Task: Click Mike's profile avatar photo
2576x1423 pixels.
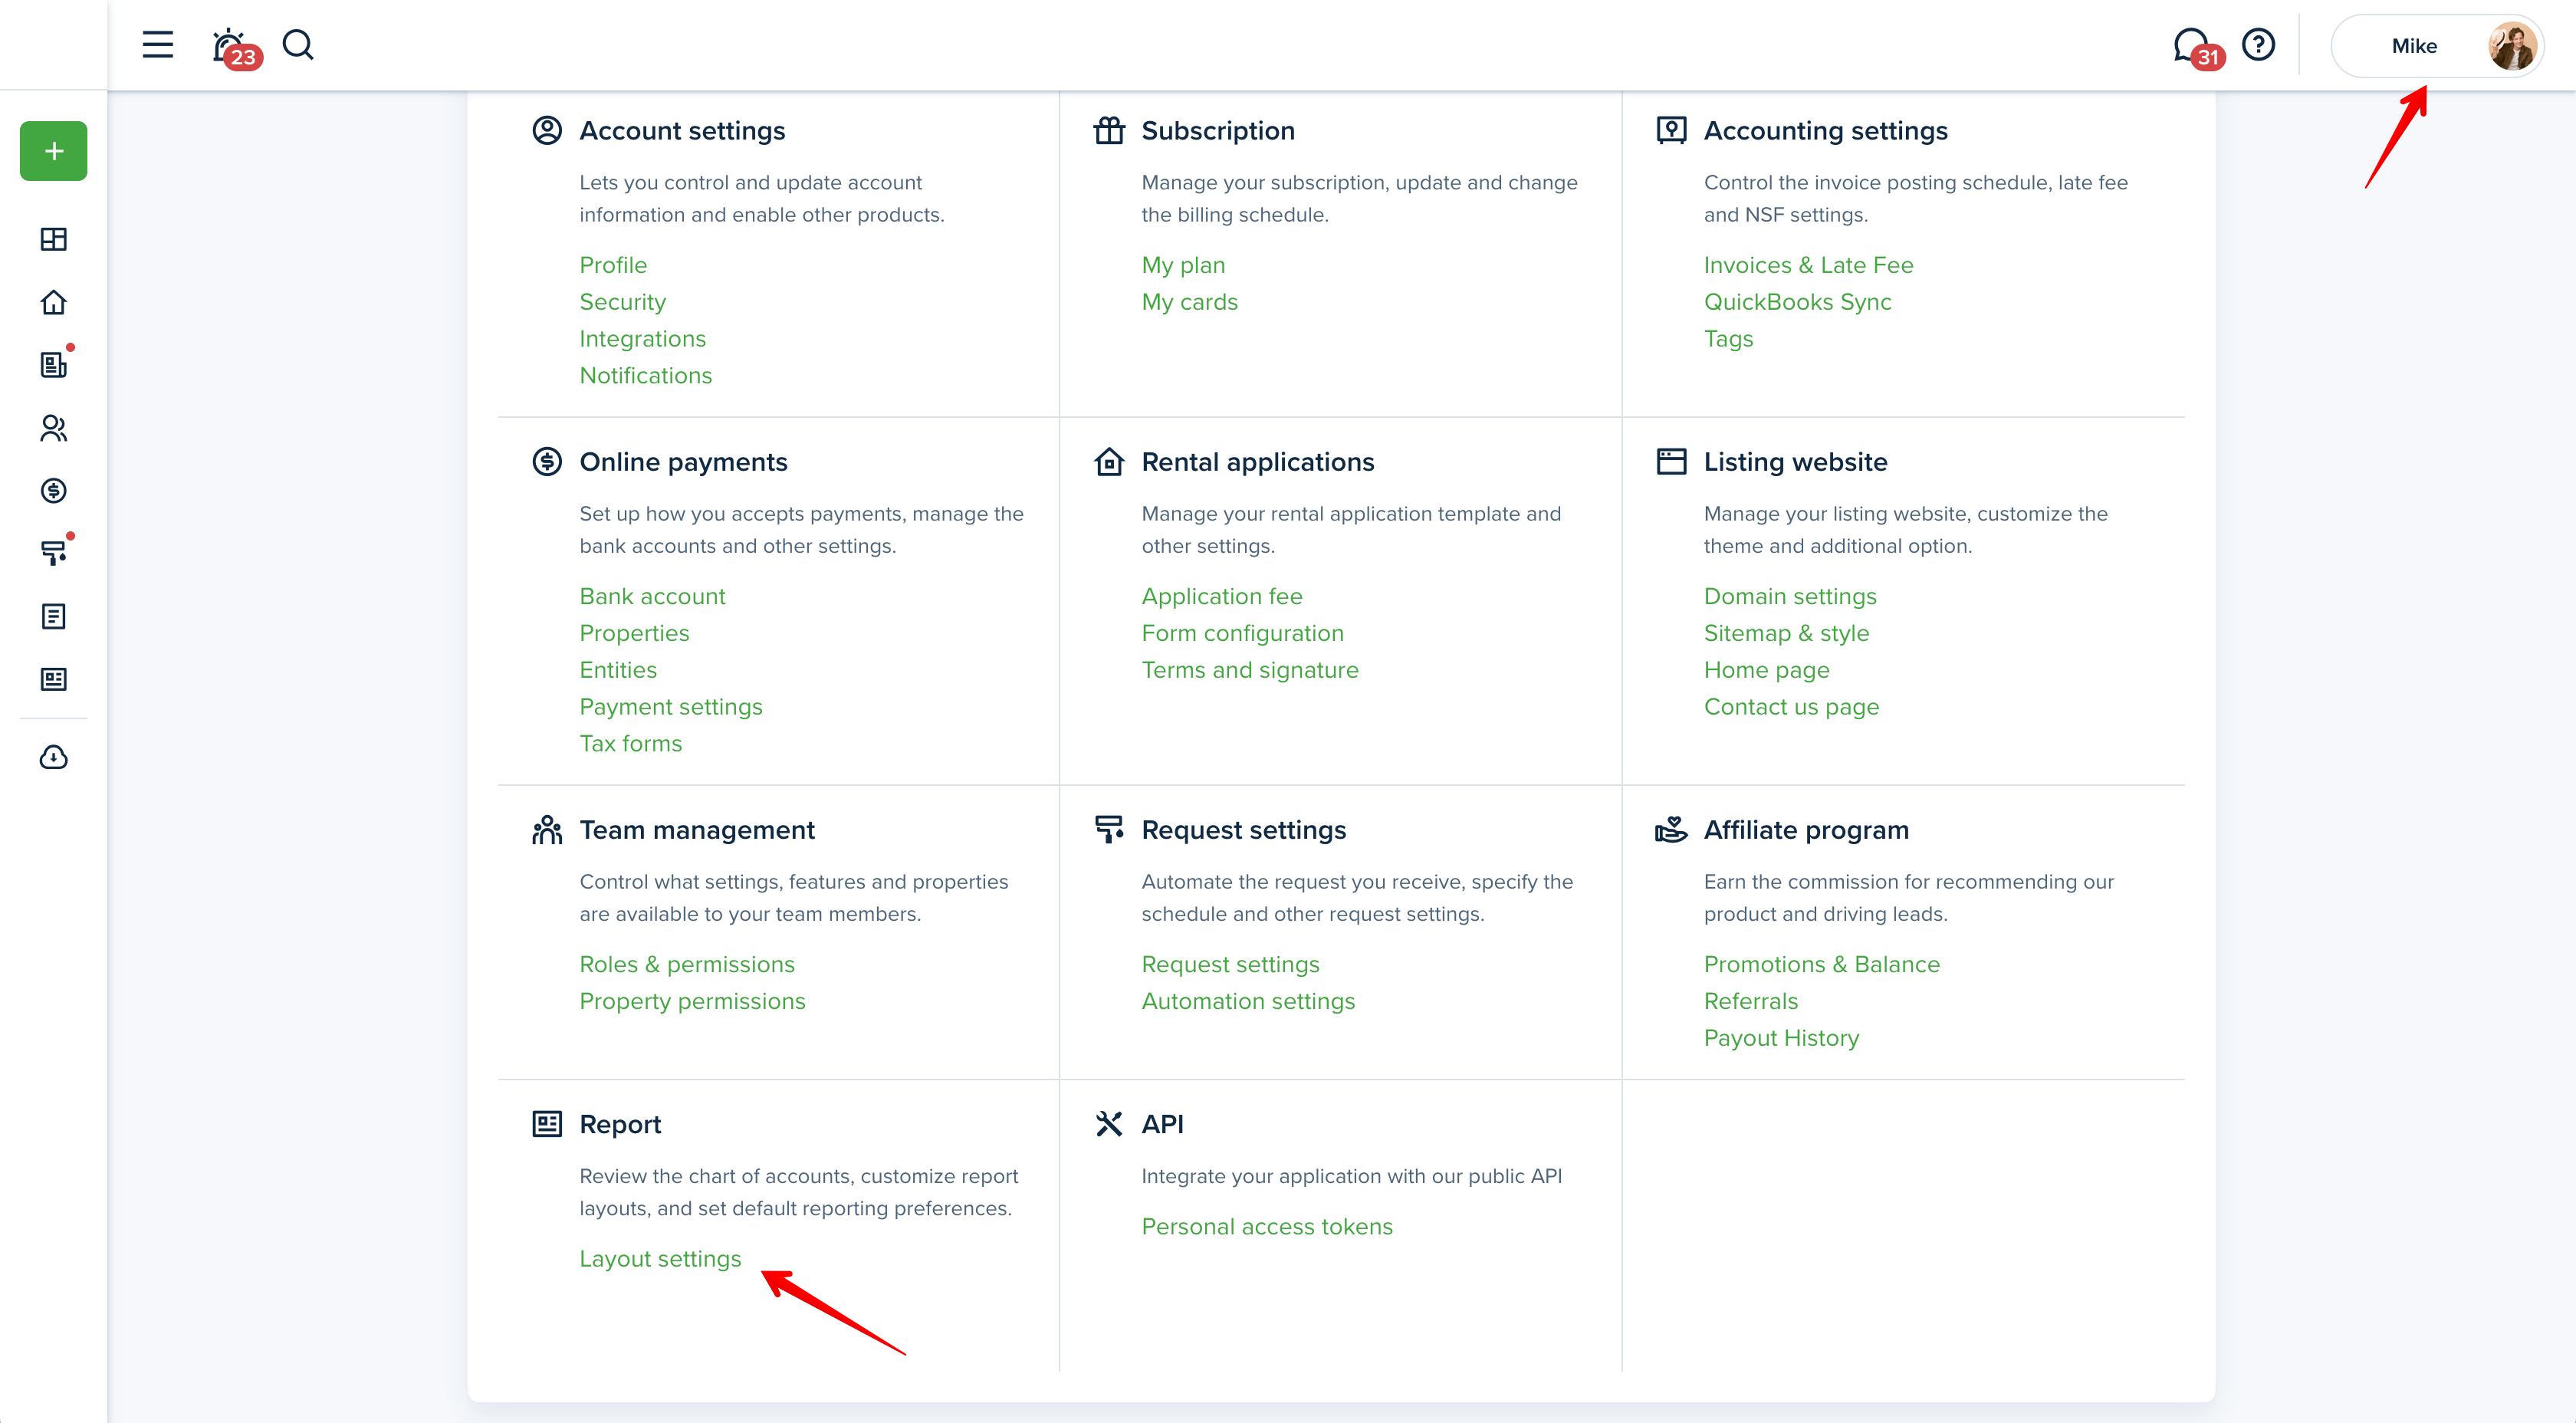Action: (x=2511, y=46)
